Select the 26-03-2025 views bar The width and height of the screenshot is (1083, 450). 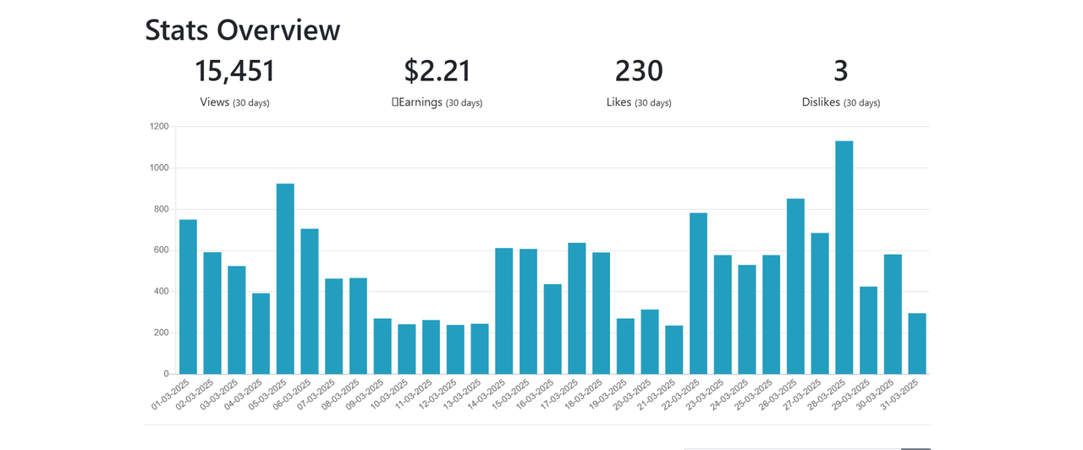pyautogui.click(x=795, y=286)
